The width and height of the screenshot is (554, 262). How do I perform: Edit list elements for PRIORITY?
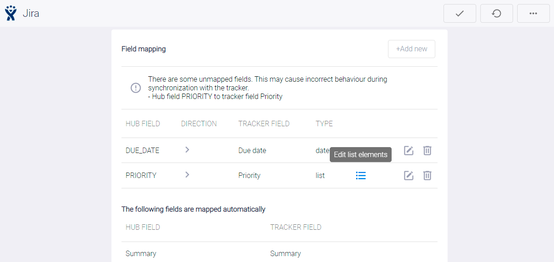[361, 175]
